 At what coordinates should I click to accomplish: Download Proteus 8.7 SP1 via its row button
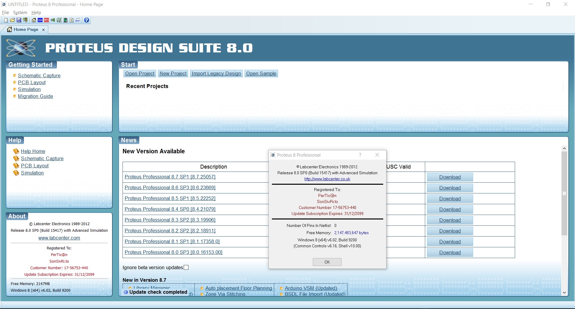[450, 177]
